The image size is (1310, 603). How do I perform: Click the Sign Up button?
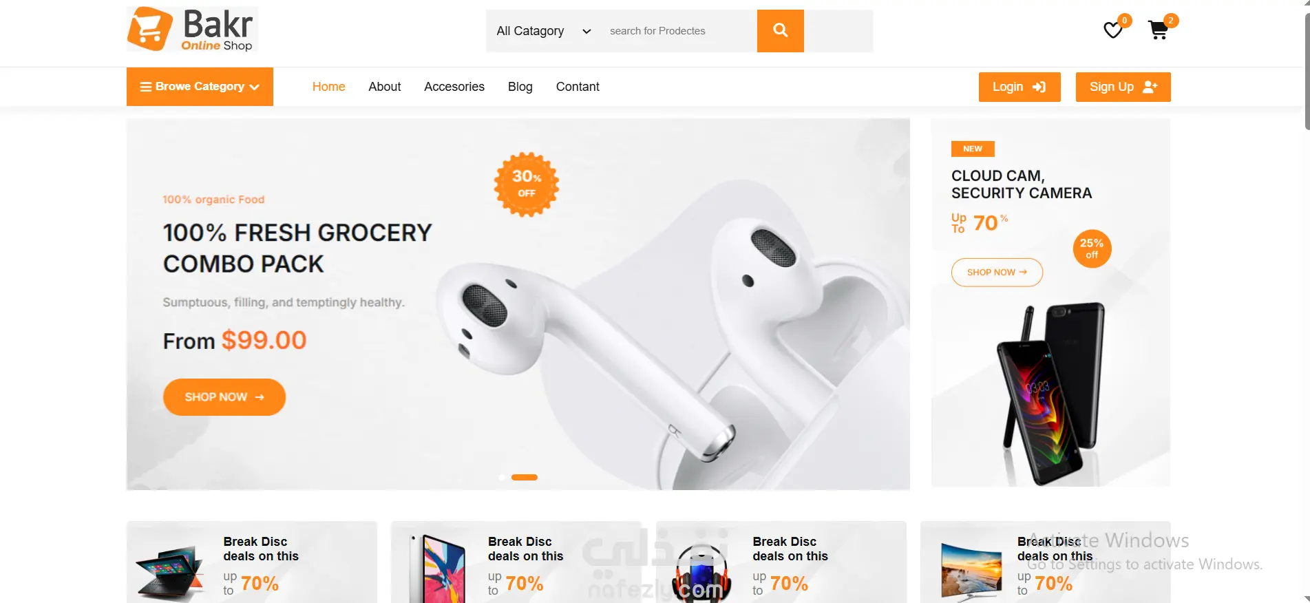coord(1123,87)
